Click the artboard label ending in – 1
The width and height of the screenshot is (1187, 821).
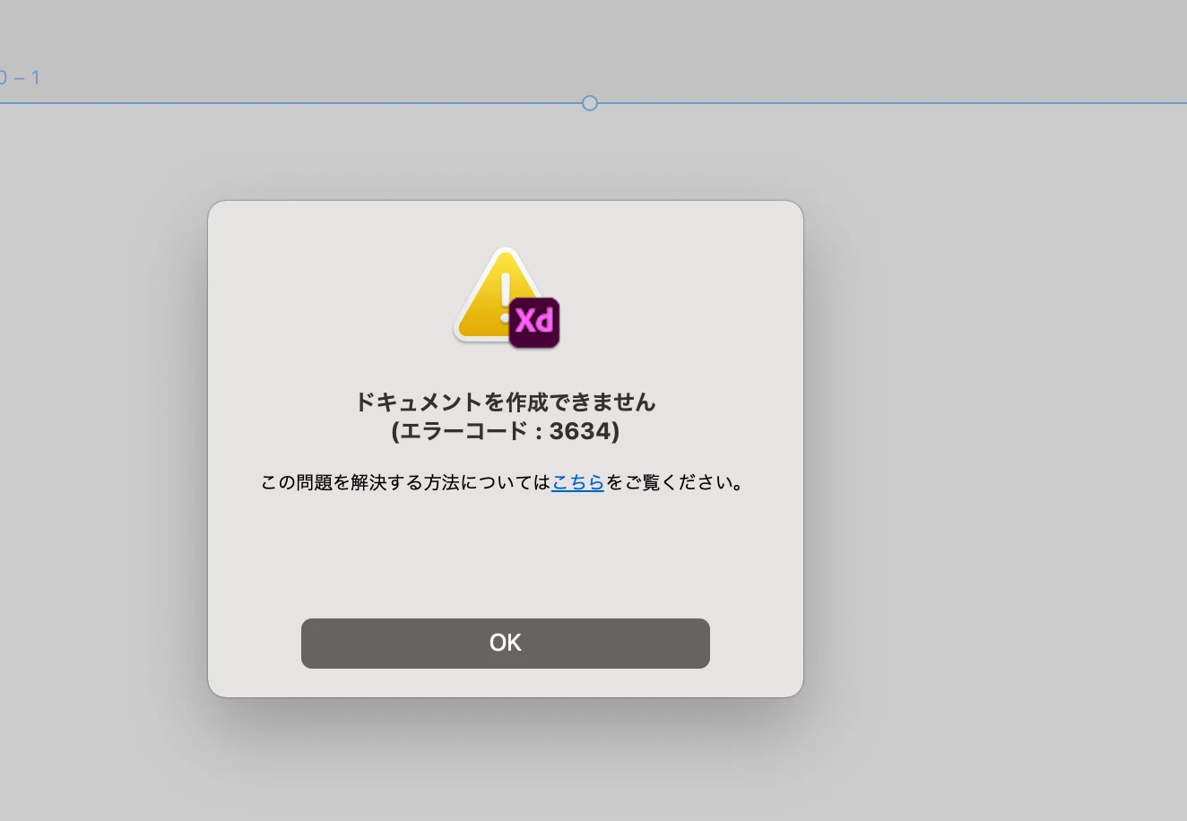[x=20, y=78]
